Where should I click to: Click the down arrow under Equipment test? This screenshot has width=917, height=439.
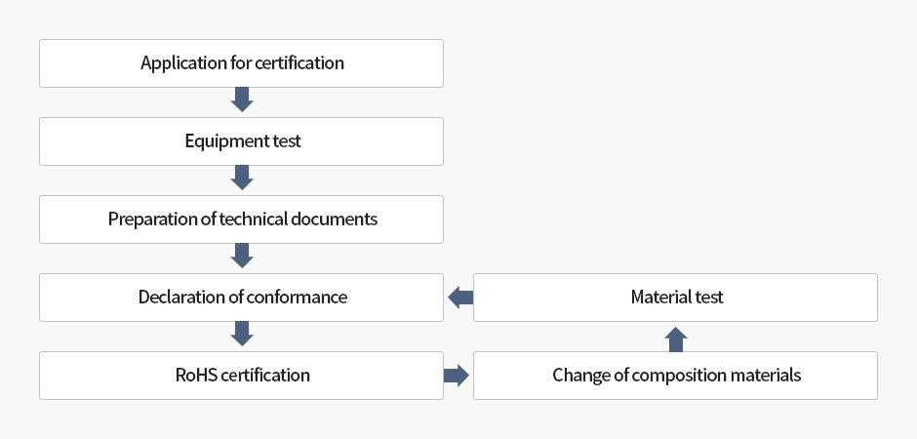point(242,179)
